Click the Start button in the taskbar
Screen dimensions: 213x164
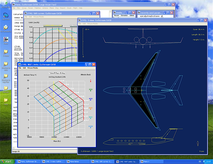[7, 162]
